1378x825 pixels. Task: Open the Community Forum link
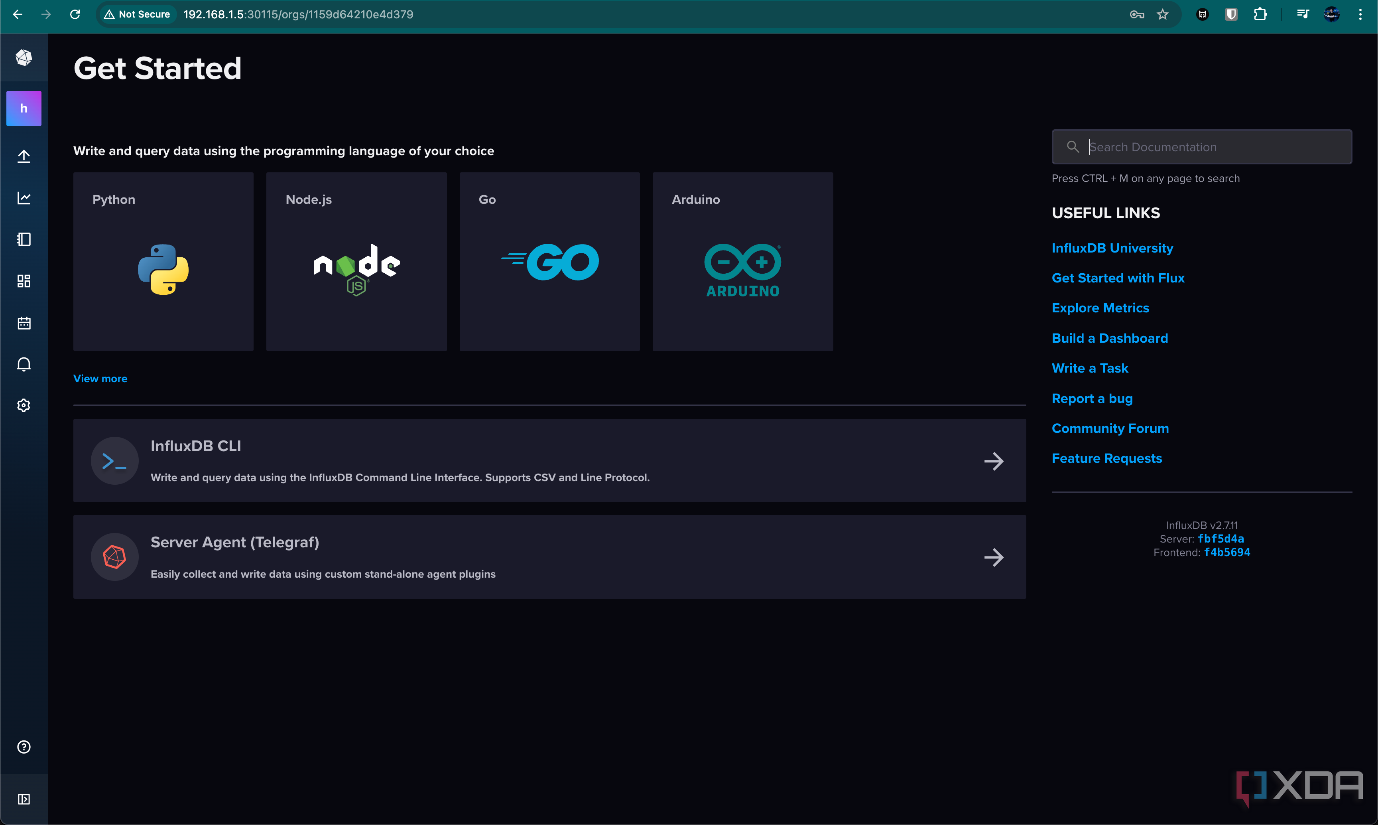click(1110, 428)
